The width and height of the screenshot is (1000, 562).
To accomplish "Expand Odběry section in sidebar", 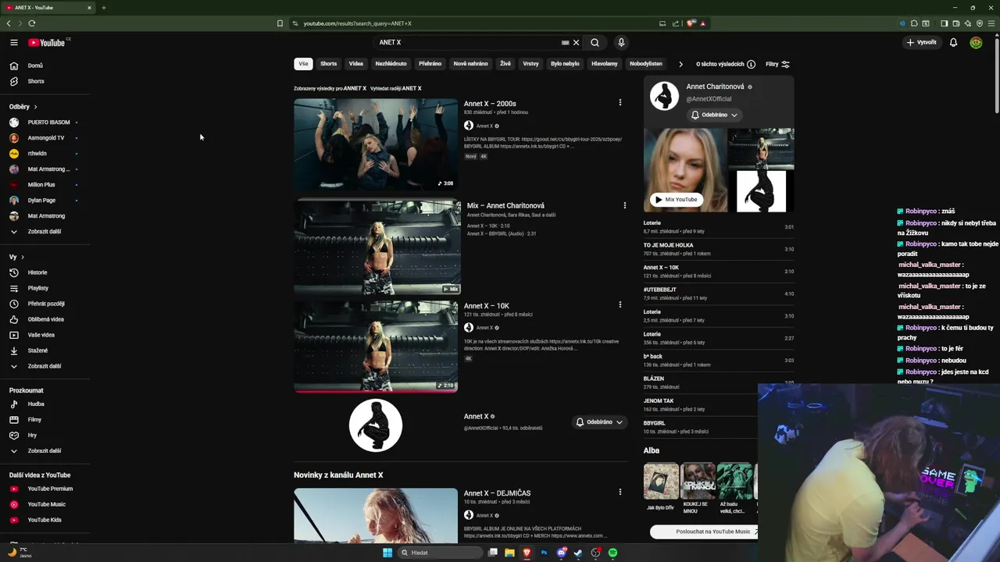I will pos(23,106).
